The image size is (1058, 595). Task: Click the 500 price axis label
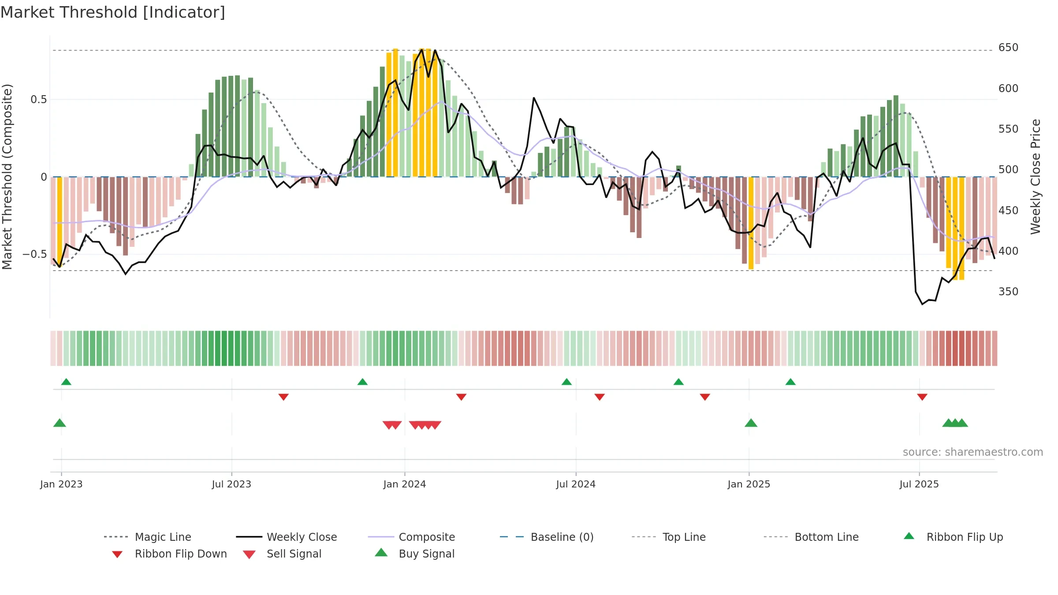[1009, 170]
